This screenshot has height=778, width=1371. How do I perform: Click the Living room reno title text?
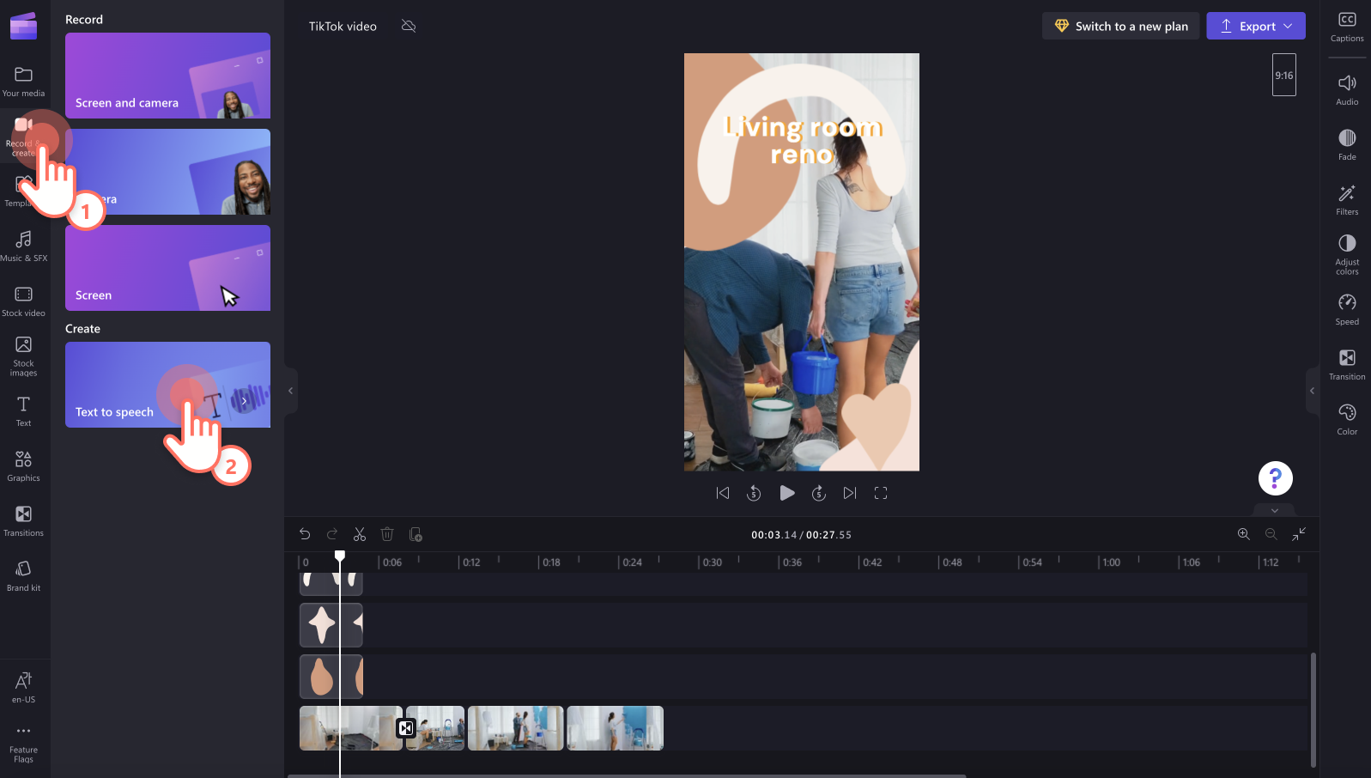pos(803,140)
